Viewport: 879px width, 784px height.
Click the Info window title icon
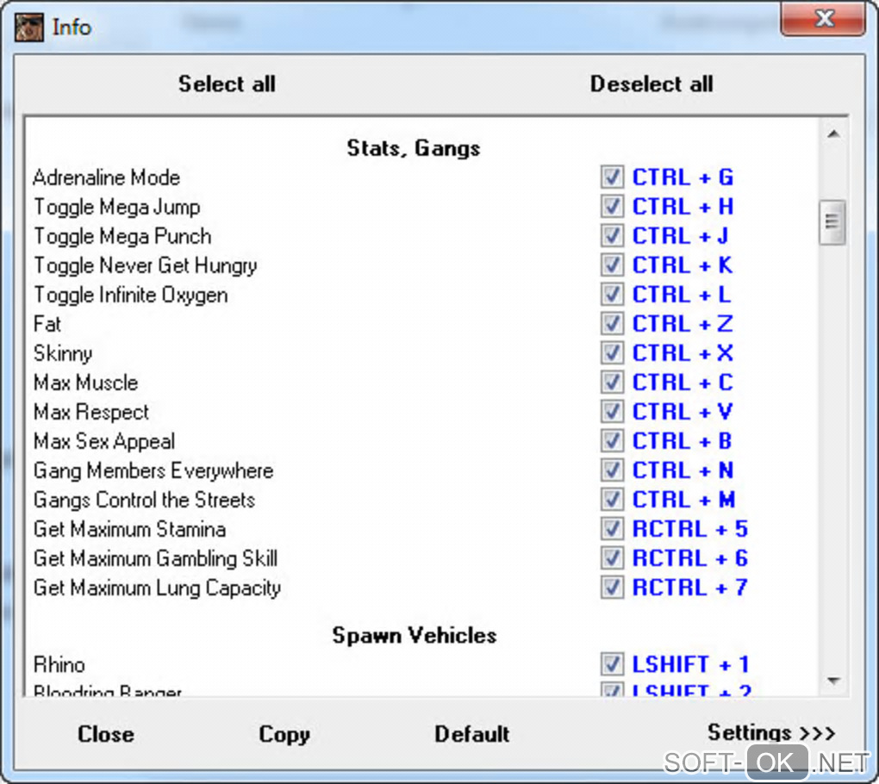pos(29,26)
